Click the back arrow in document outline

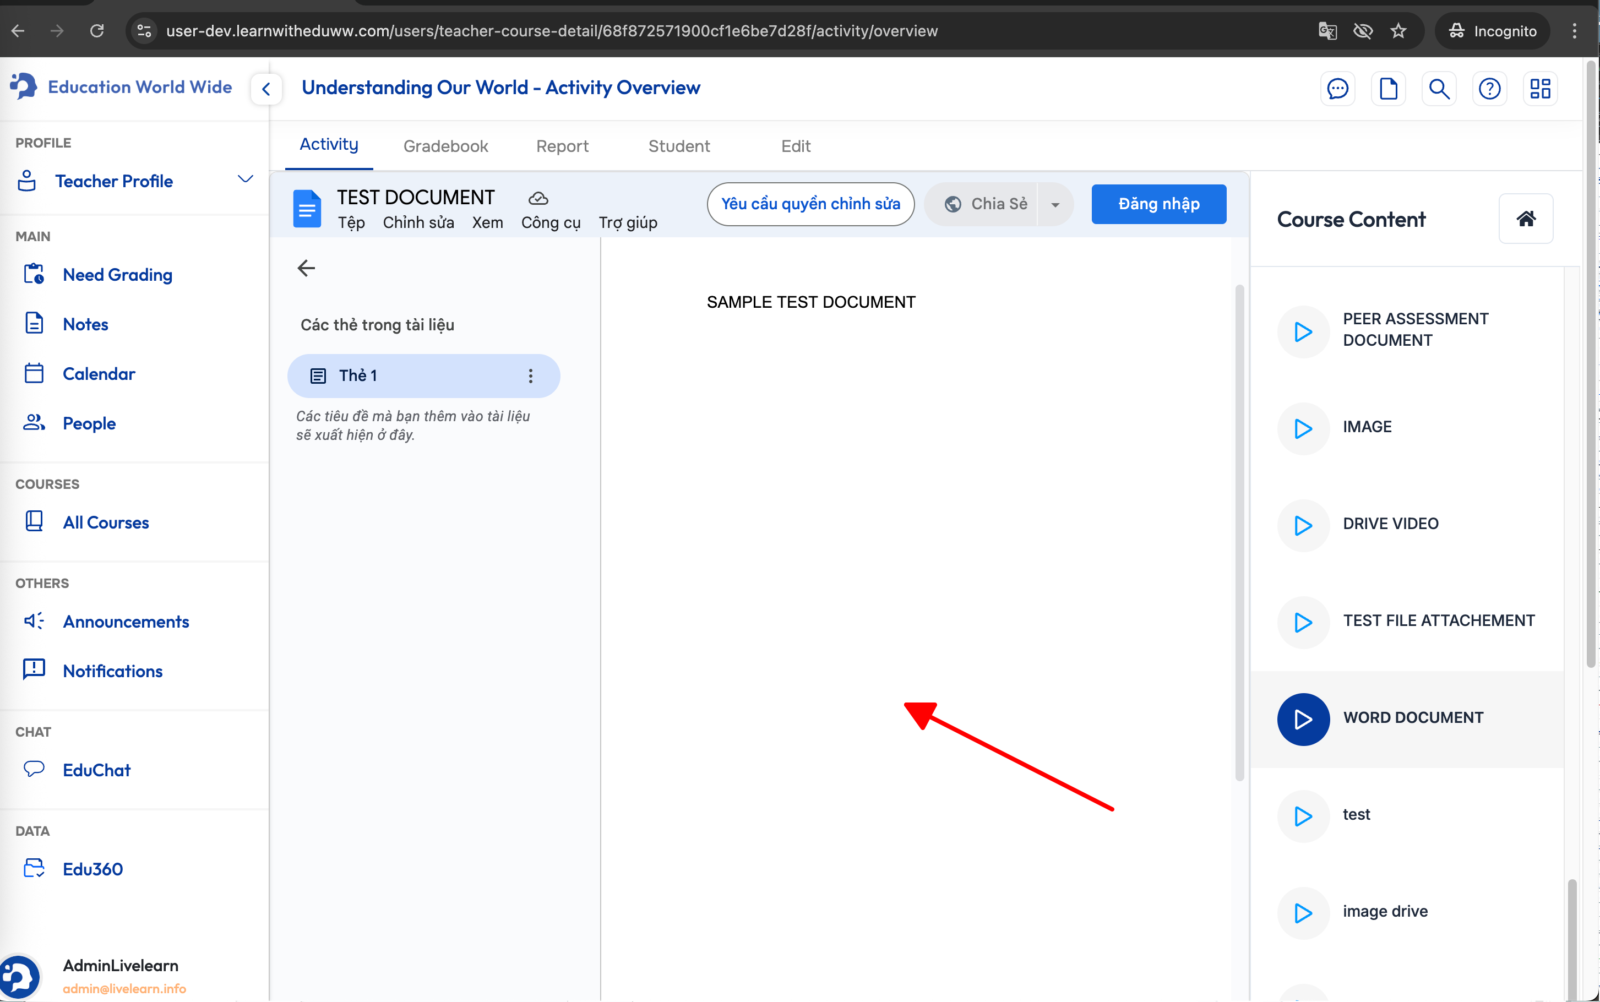306,269
